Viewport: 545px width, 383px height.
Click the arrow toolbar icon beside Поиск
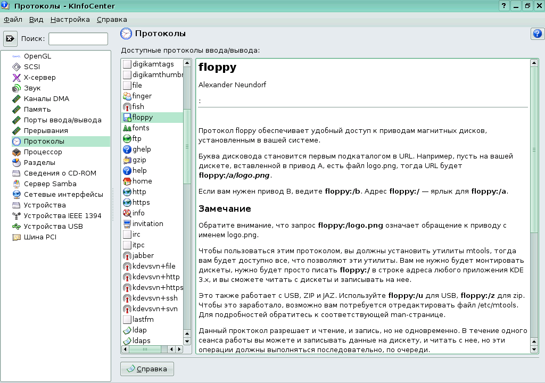11,38
